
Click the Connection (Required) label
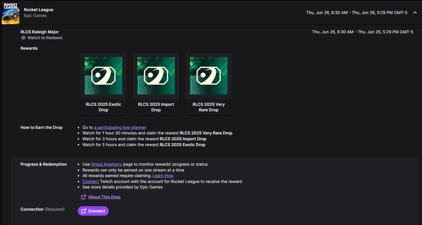click(42, 209)
